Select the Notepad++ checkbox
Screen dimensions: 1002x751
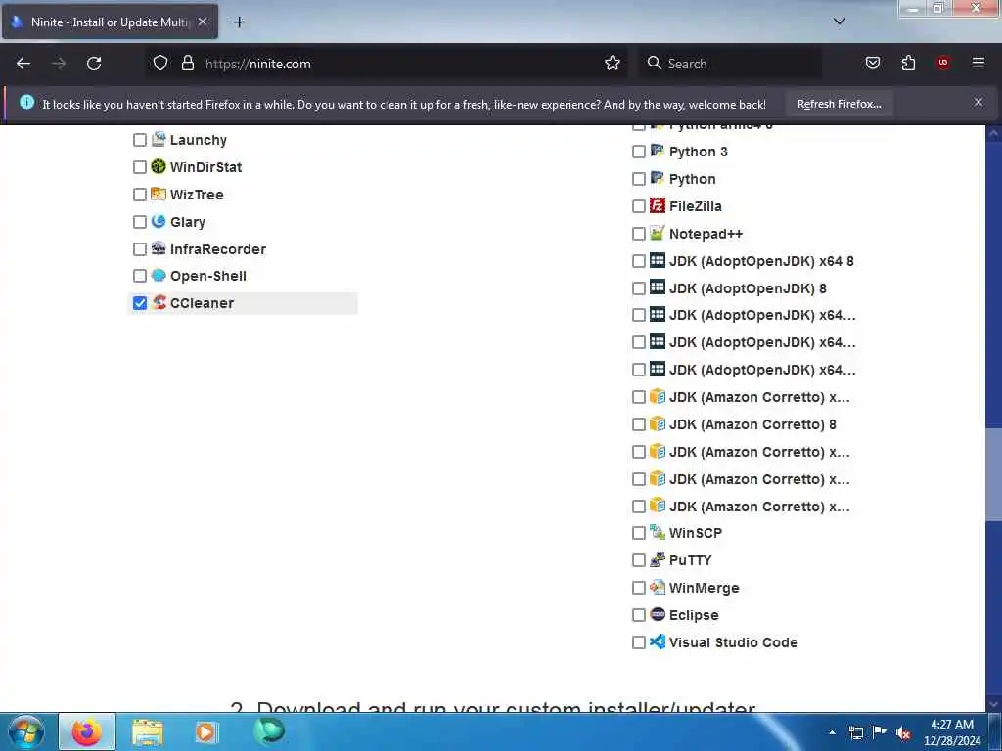pos(638,234)
